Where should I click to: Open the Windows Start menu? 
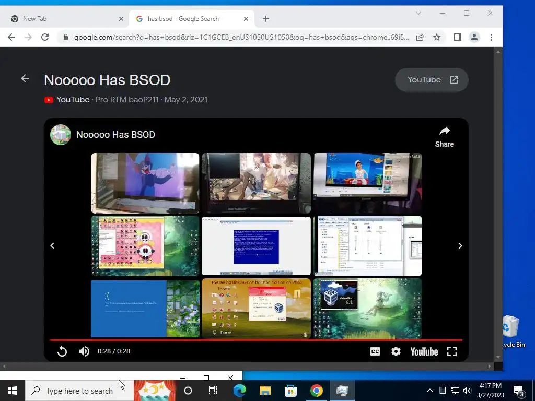pos(13,391)
